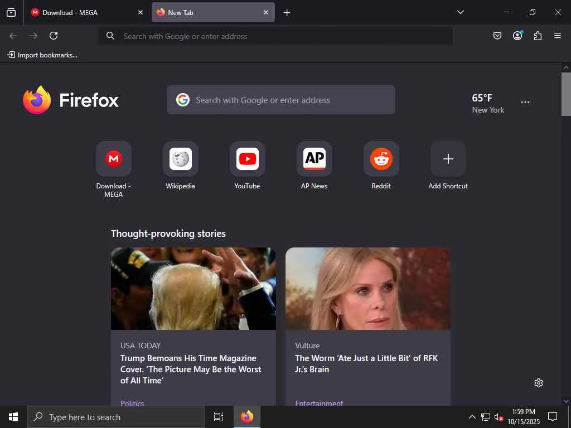Open Save to Pocket icon
Screen dimensions: 571x428
click(x=497, y=36)
